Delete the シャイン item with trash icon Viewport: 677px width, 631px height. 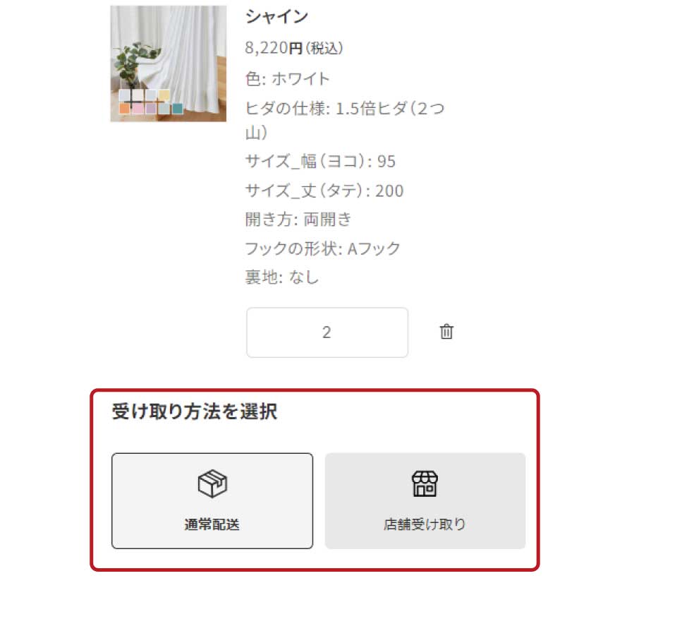(446, 332)
